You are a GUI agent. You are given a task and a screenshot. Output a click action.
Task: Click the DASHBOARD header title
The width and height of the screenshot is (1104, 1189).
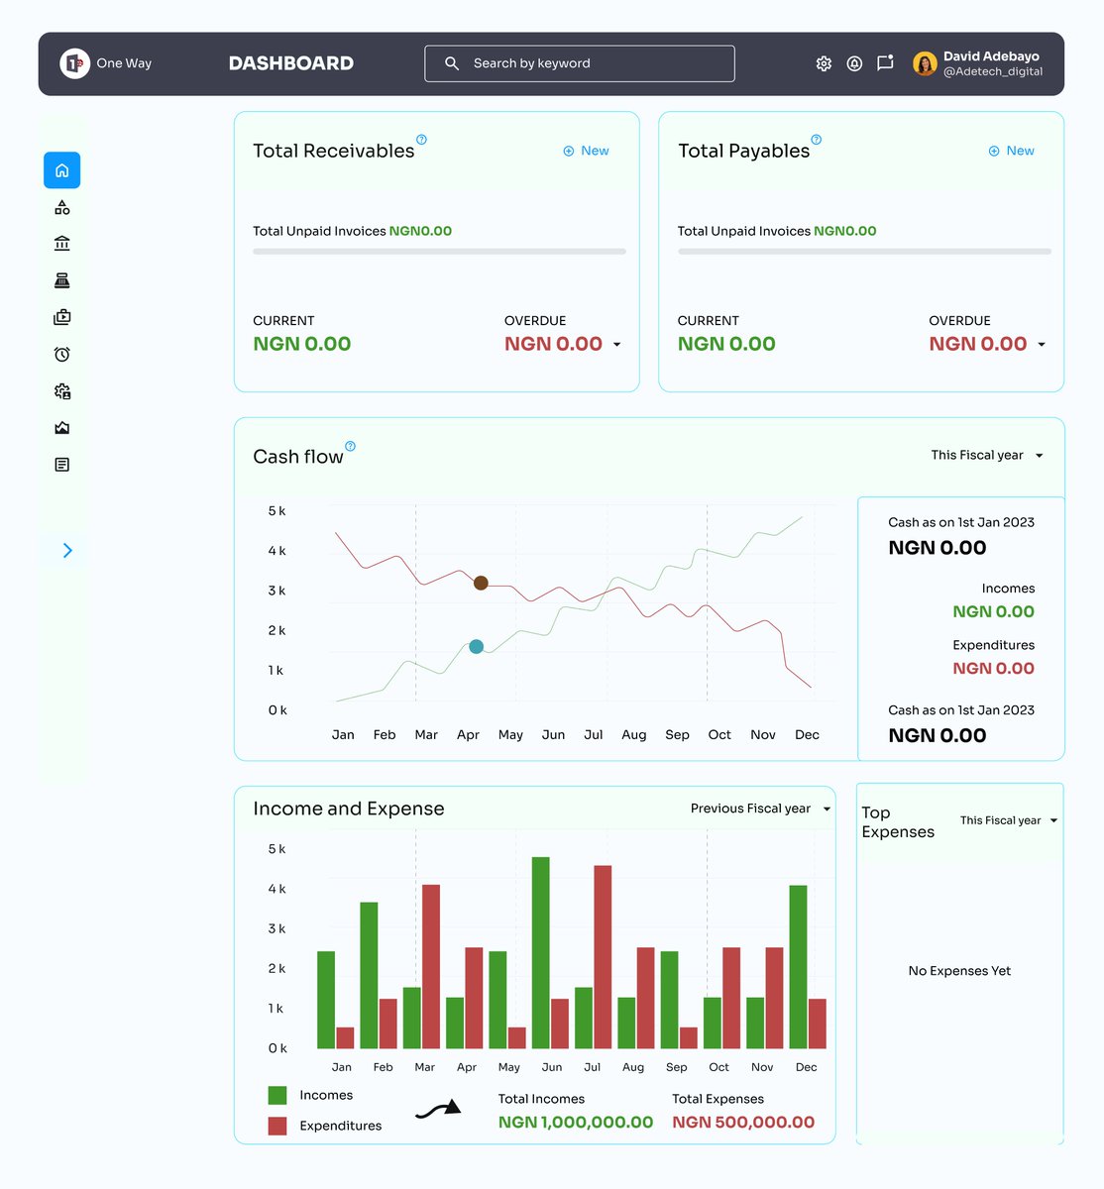click(291, 63)
